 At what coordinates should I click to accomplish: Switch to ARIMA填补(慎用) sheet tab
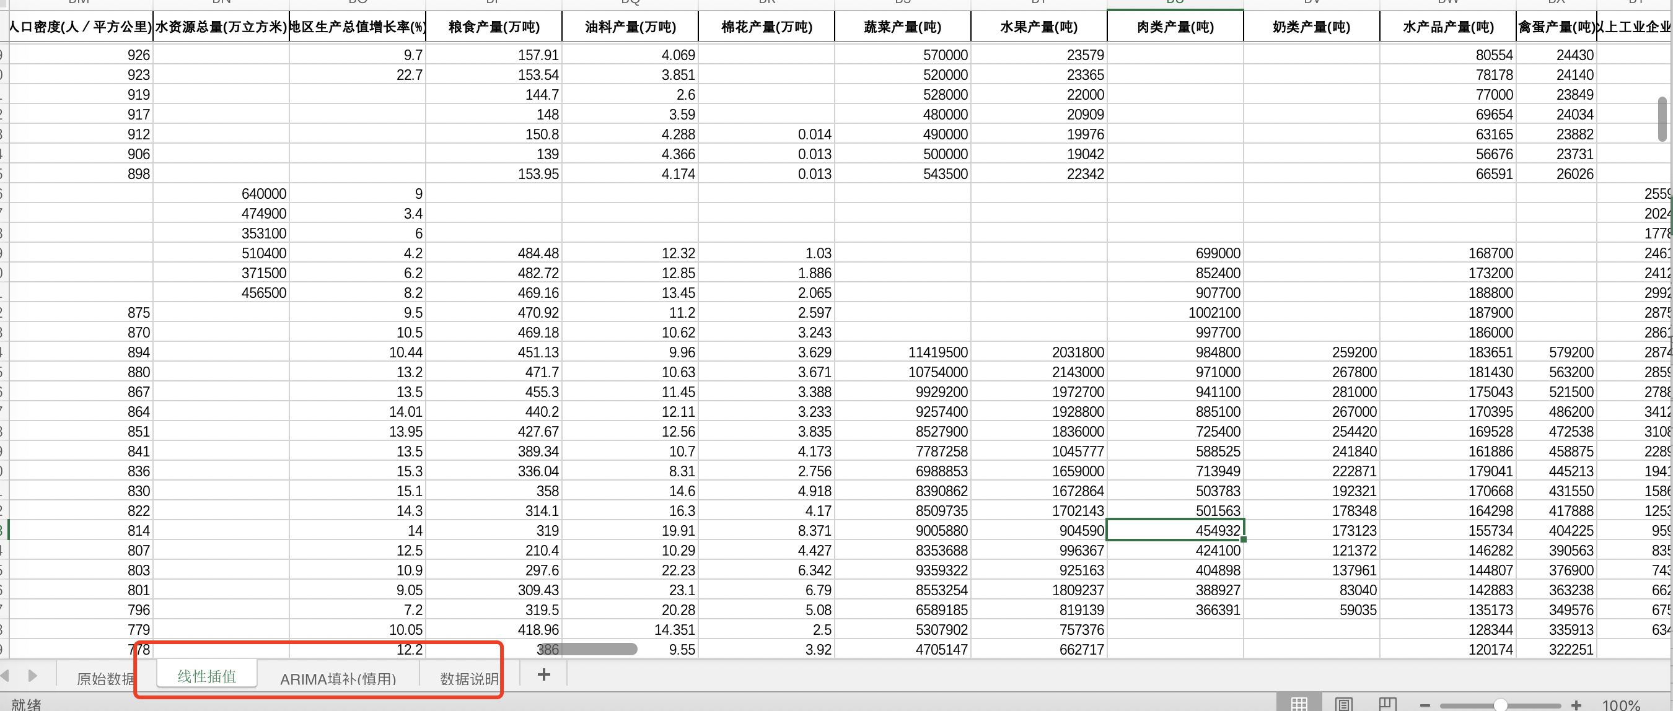coord(338,679)
